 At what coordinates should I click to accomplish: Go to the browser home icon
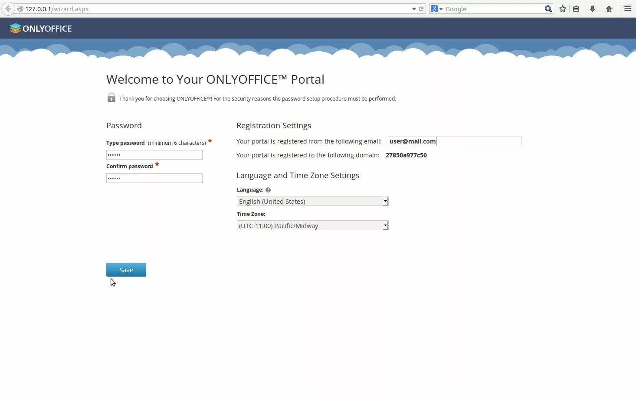pos(609,9)
